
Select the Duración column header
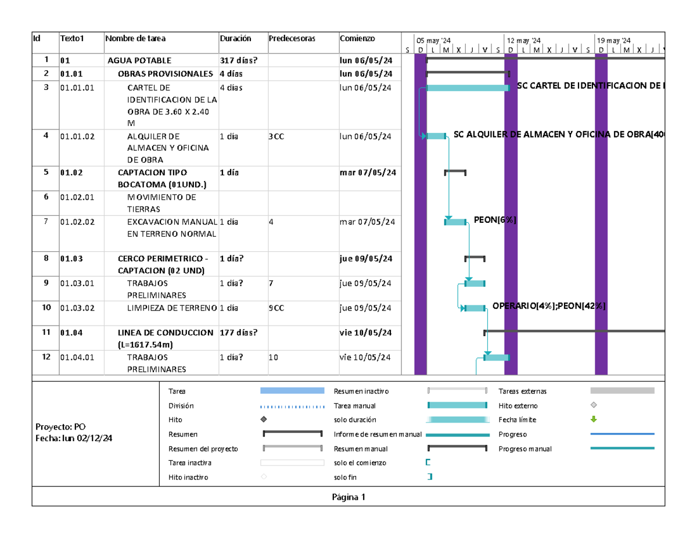235,39
